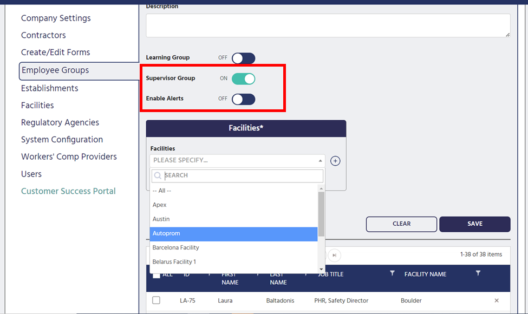The width and height of the screenshot is (528, 314).
Task: Open the Customer Success Portal link
Action: [x=68, y=191]
